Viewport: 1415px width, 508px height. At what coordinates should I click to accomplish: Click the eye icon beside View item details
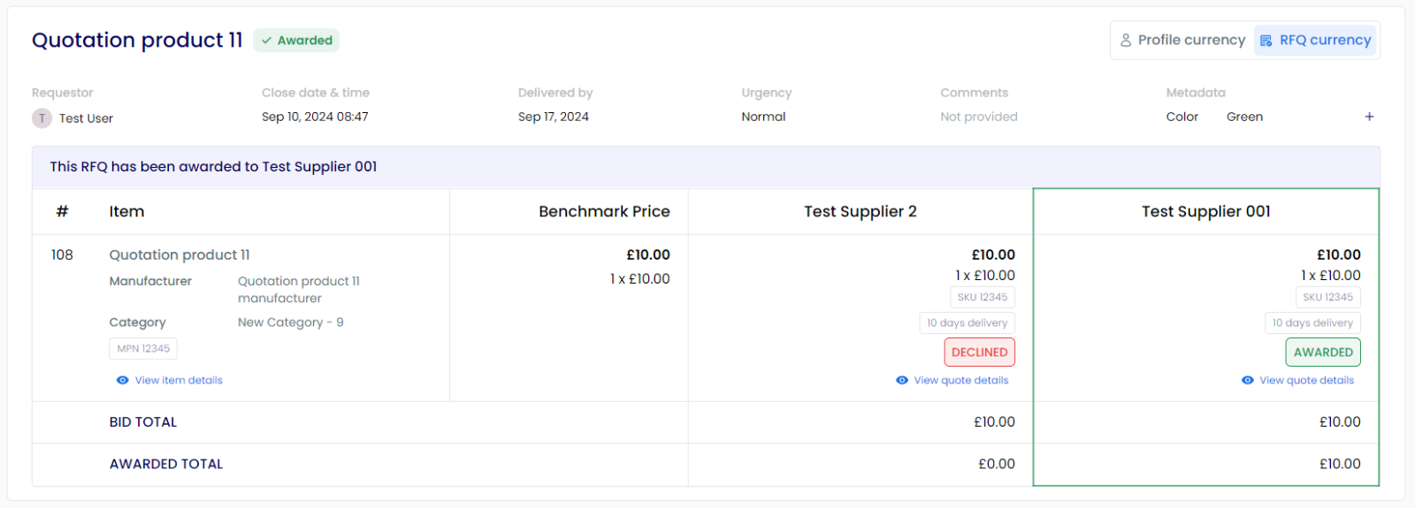[122, 381]
